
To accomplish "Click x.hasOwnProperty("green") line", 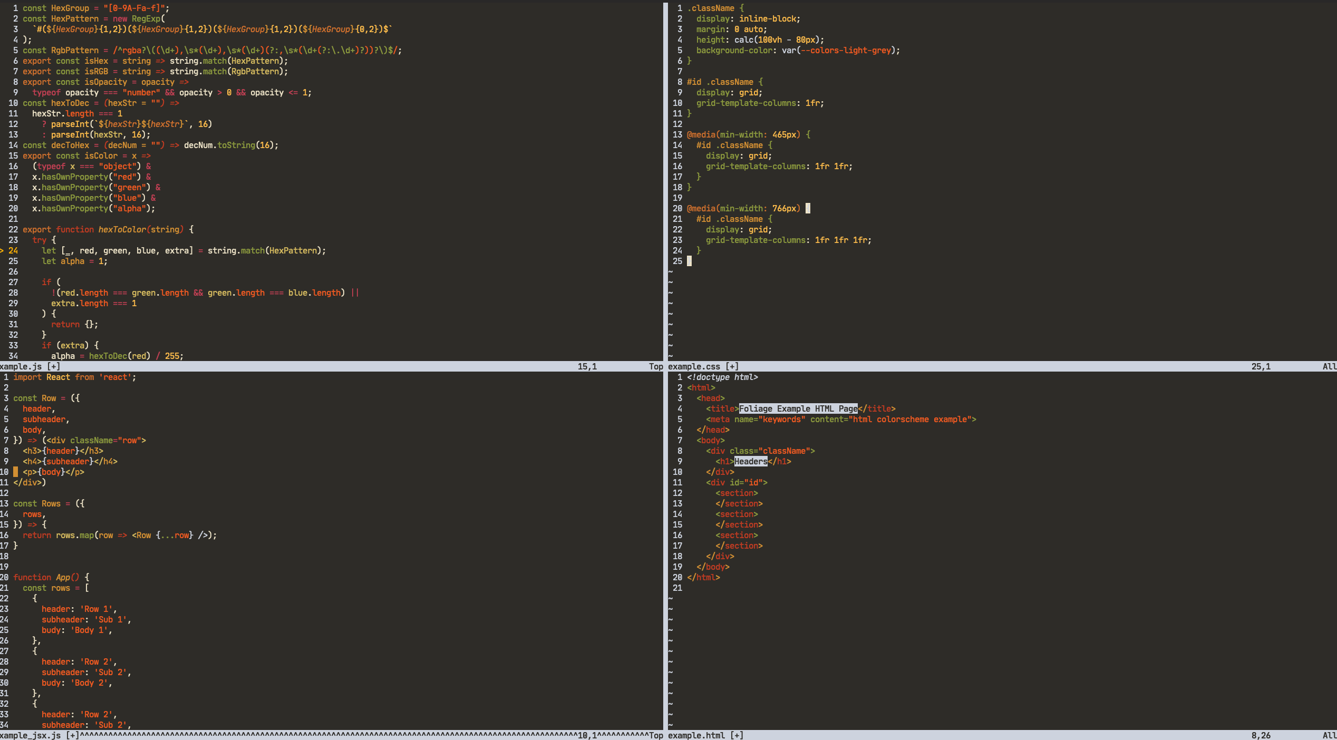I will click(96, 187).
